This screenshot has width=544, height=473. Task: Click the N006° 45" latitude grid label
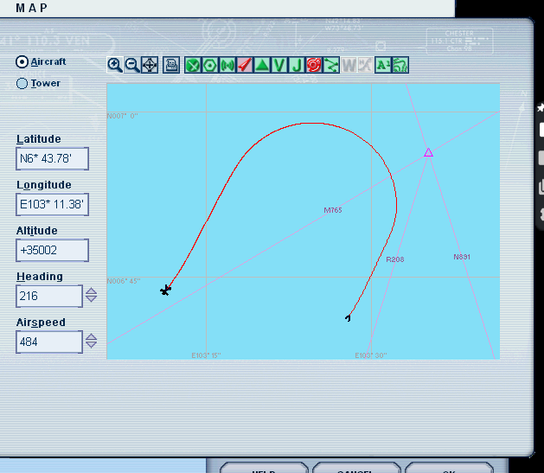tap(124, 281)
